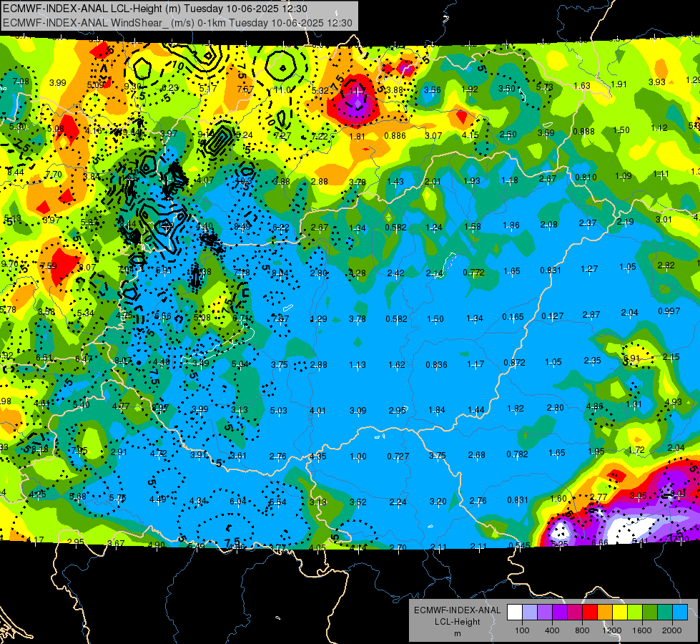
Task: Click the wind shear value 0.782
Action: tap(518, 454)
